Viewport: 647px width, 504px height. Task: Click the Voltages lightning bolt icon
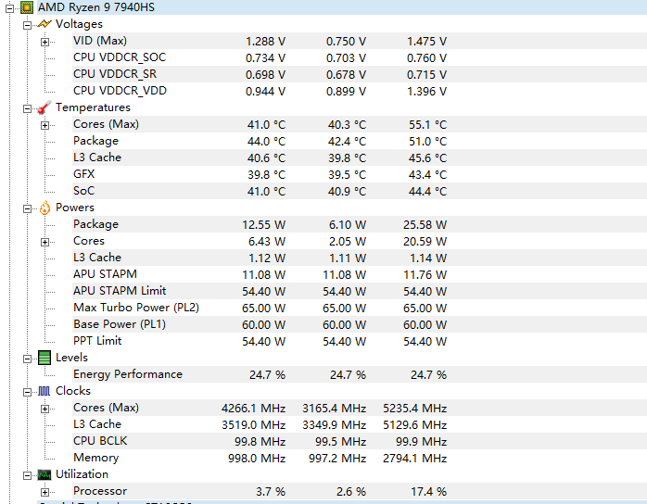(x=44, y=24)
